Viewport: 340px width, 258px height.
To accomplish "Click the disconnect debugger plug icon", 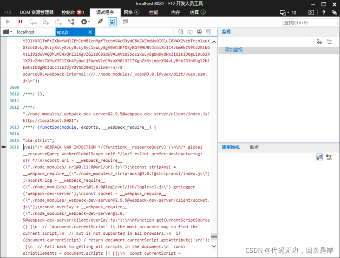I will [100, 21].
